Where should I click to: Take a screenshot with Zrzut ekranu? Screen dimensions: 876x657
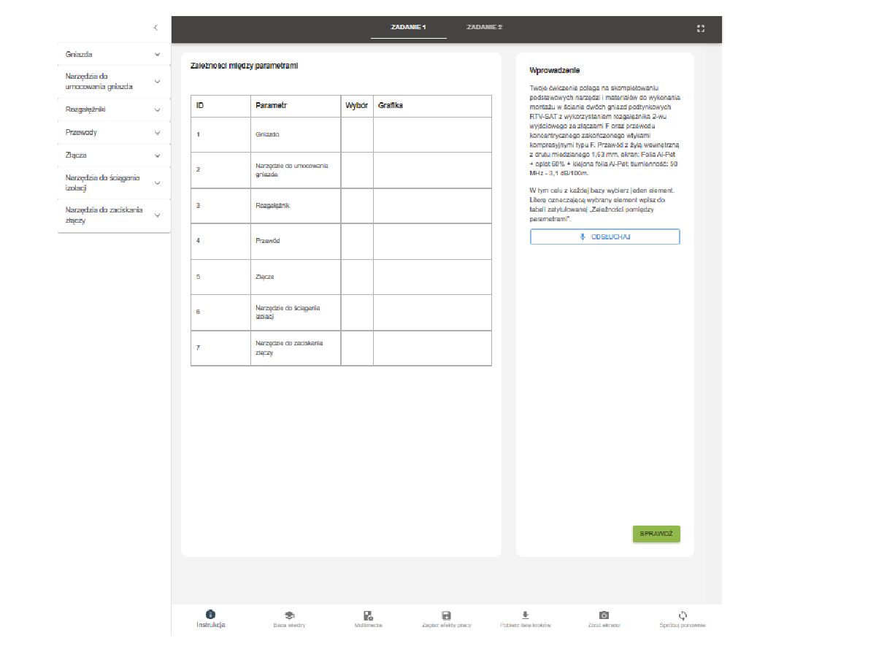604,615
